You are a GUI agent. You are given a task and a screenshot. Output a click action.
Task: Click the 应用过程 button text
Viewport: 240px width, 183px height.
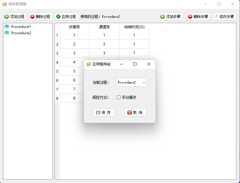click(69, 17)
